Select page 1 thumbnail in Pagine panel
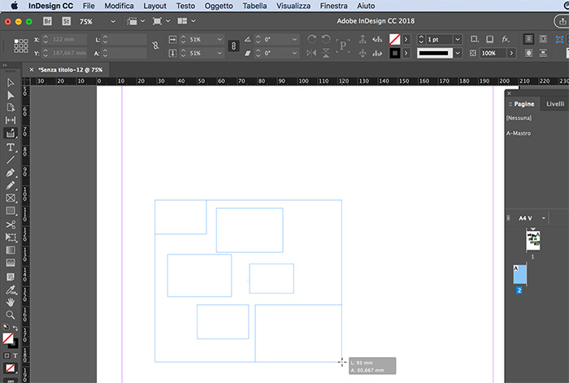Screen dimensions: 569x383 tap(532, 241)
